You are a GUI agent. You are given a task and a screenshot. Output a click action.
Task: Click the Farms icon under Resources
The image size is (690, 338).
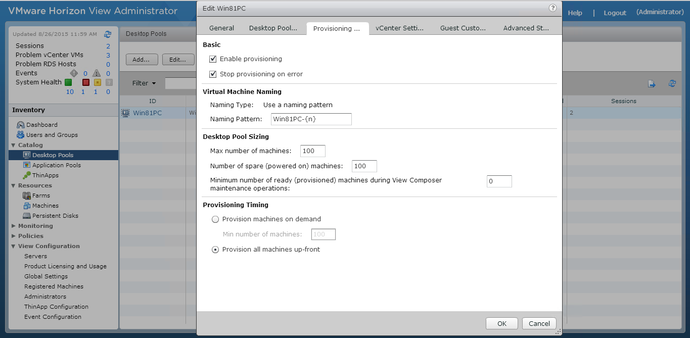tap(27, 196)
